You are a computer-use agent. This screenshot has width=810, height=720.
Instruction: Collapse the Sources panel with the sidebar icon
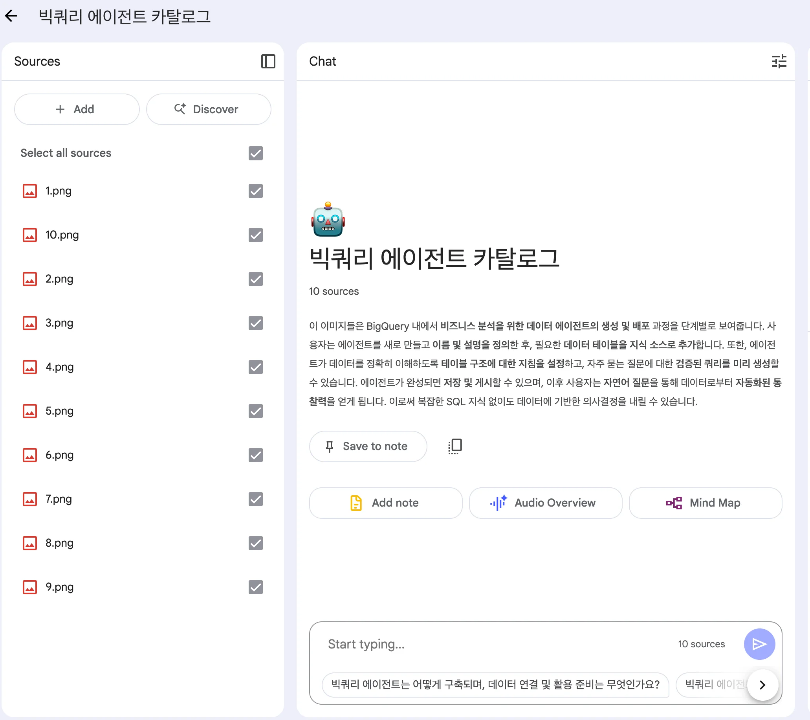[268, 61]
